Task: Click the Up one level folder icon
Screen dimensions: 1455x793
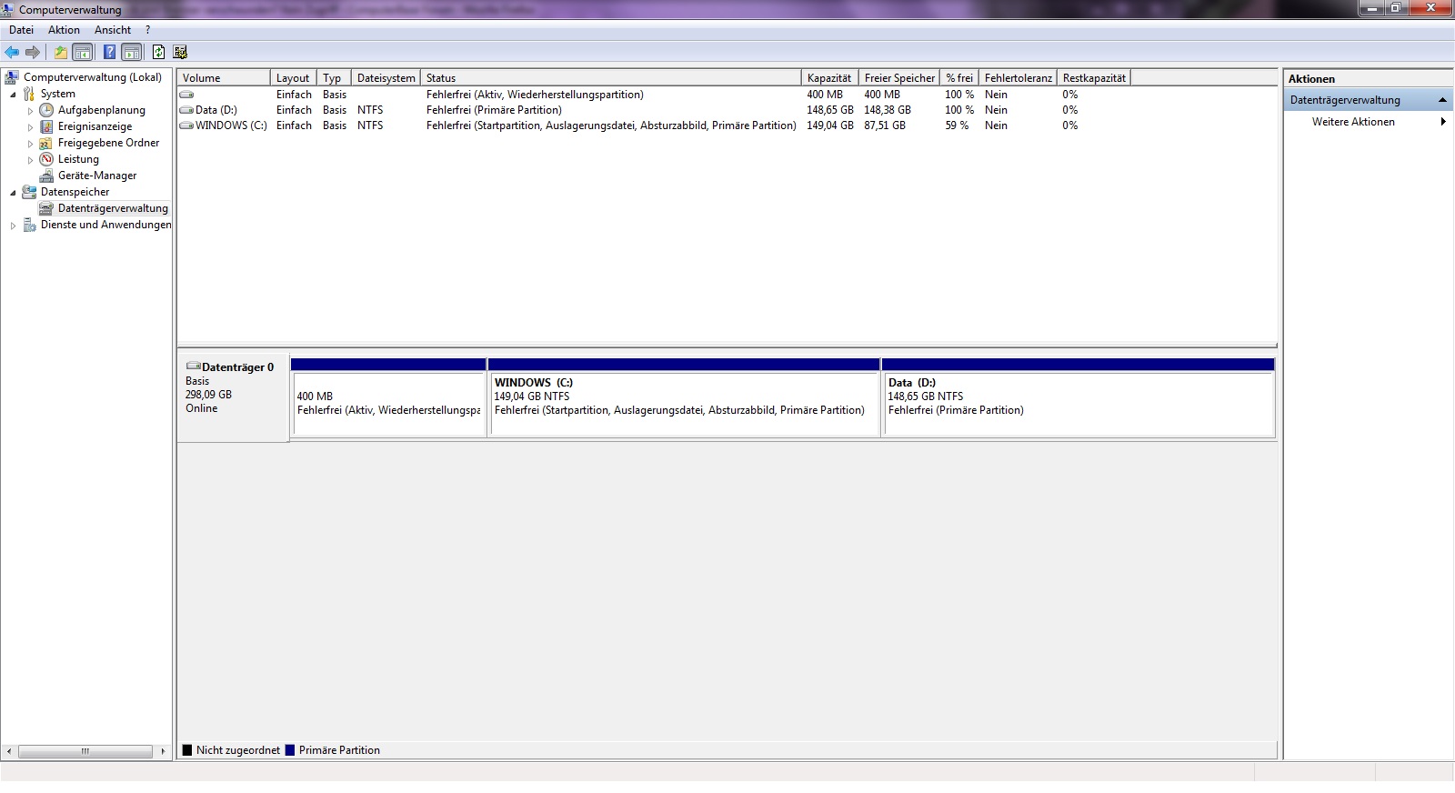Action: tap(61, 52)
